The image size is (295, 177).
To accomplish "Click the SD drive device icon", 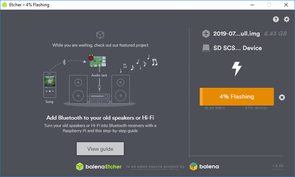I will 206,48.
